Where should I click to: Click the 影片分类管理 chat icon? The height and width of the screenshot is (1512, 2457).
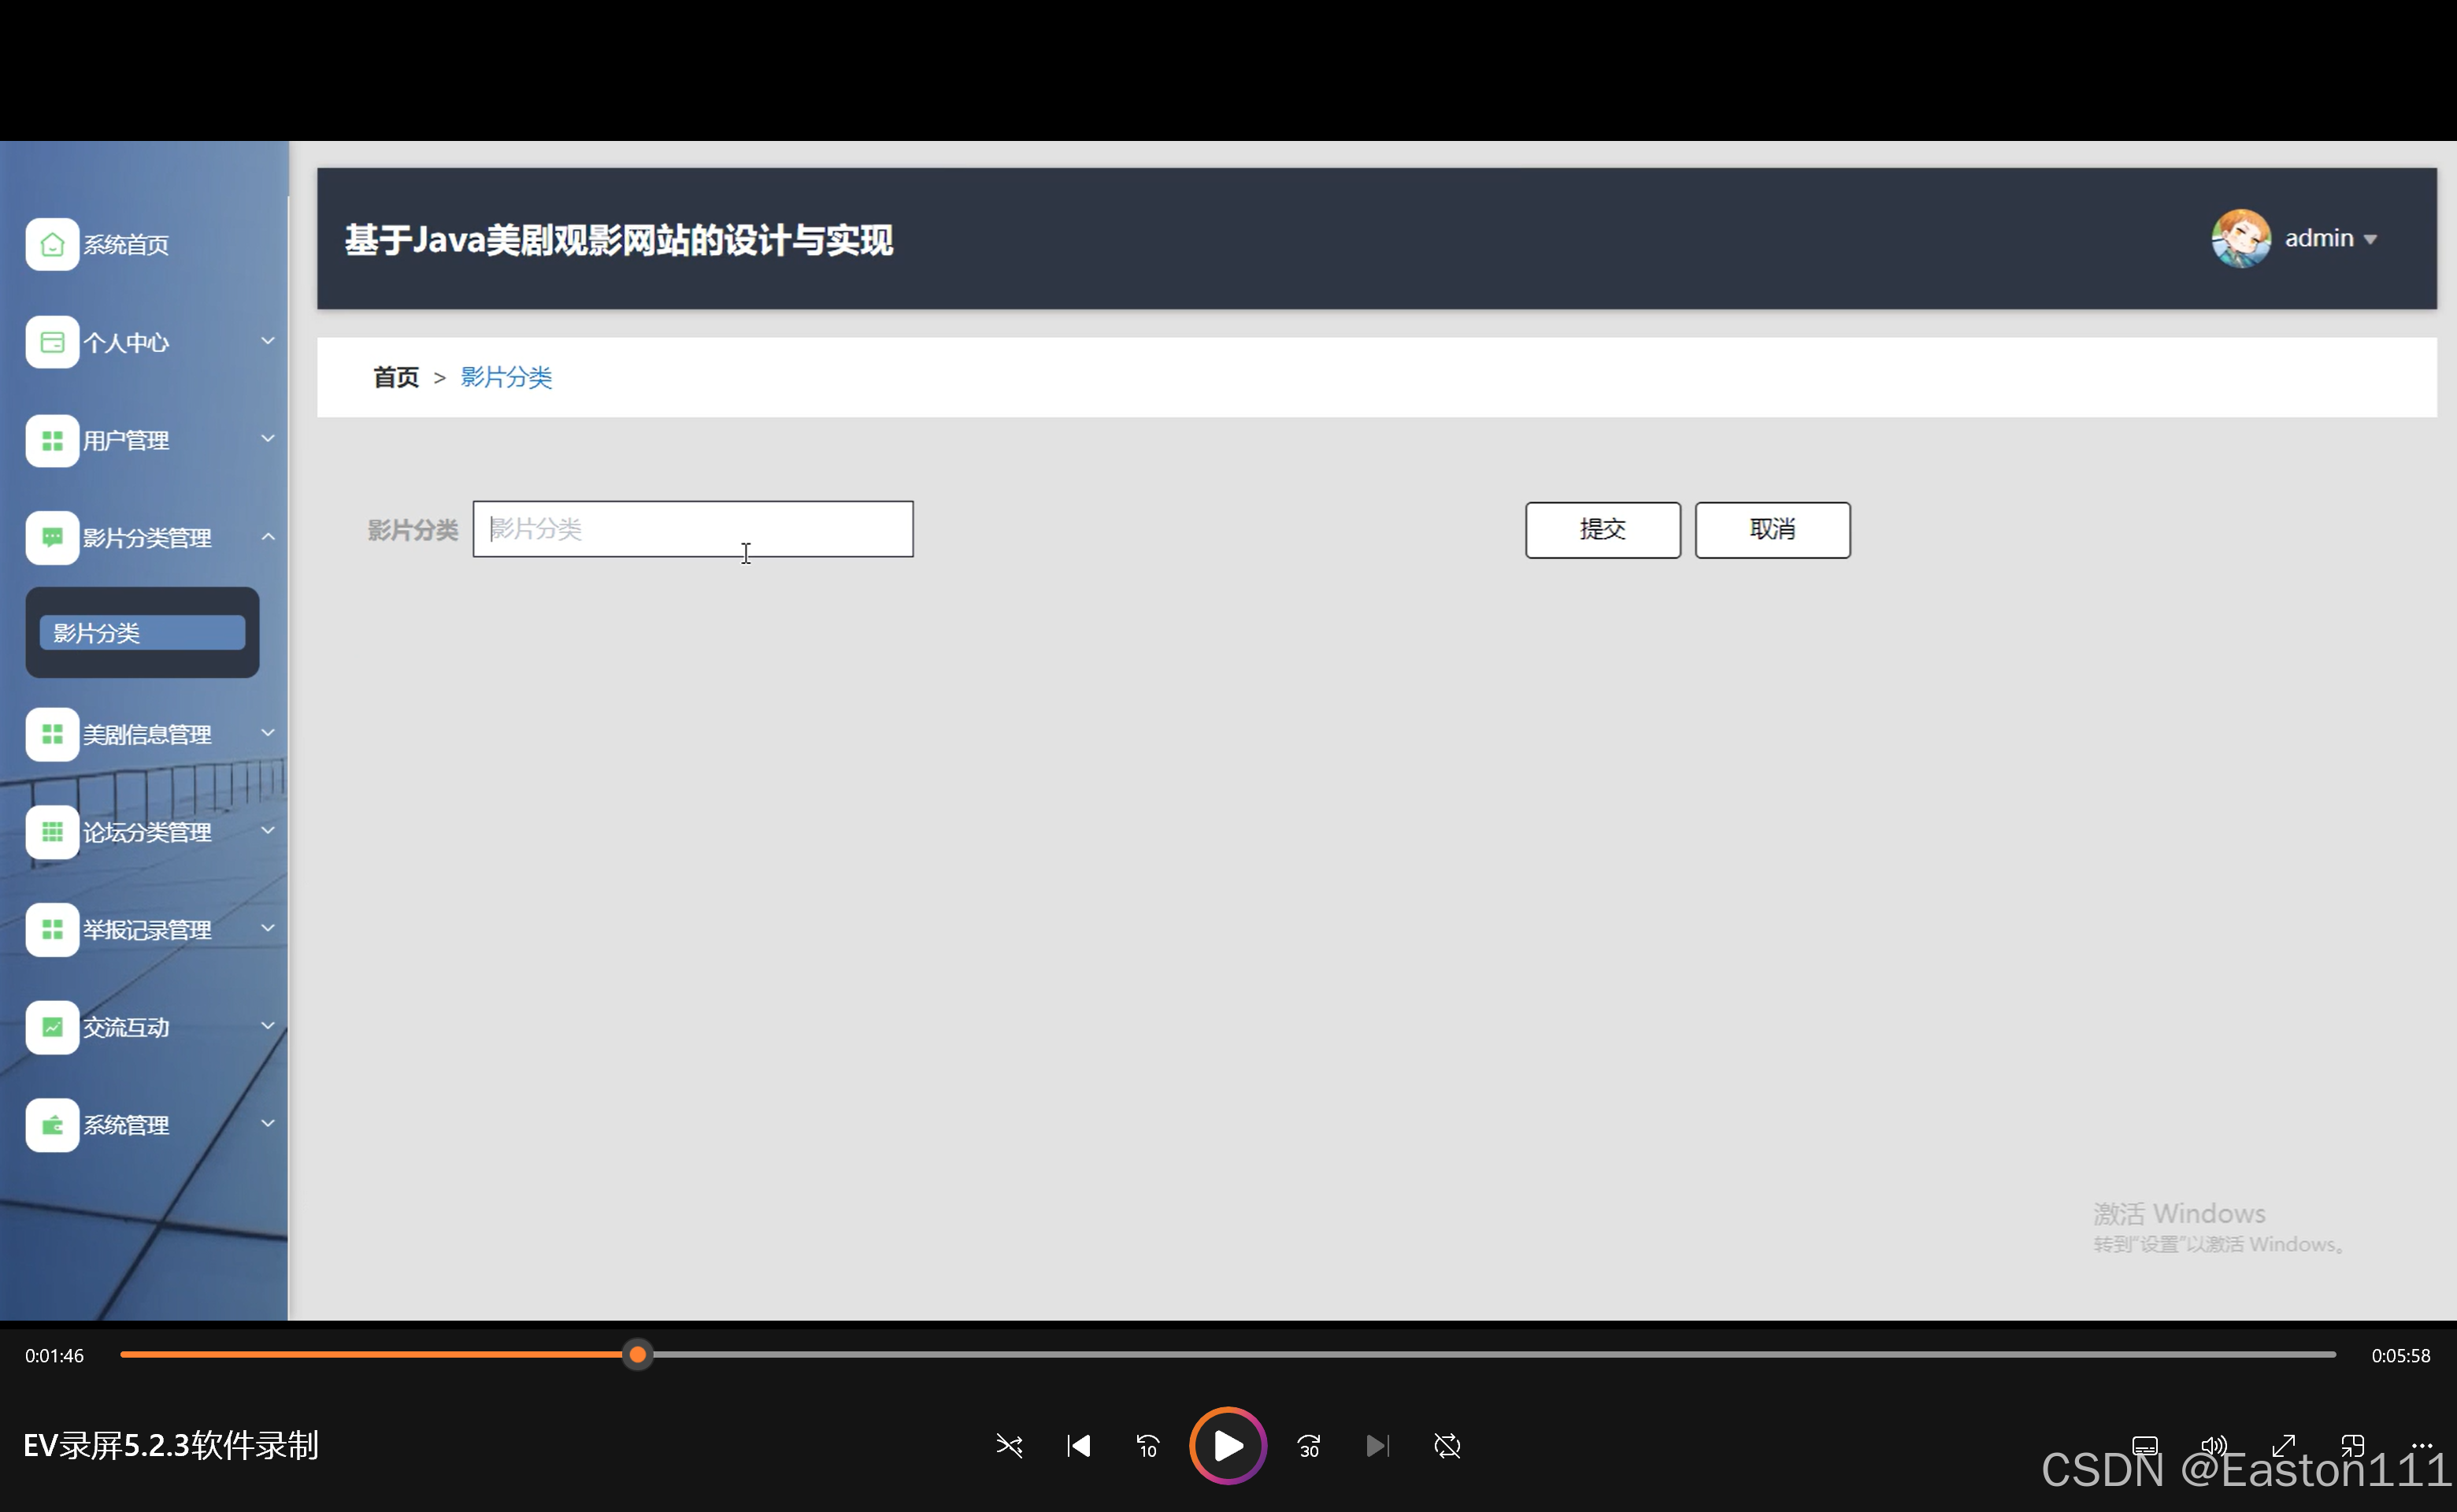[52, 537]
